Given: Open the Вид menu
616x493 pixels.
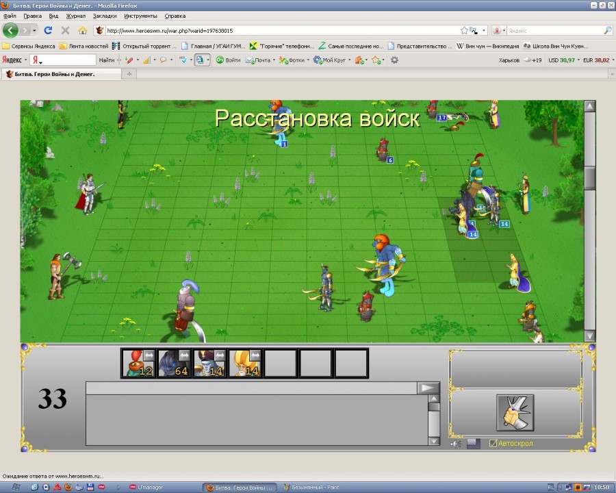Looking at the screenshot, I should tap(53, 16).
